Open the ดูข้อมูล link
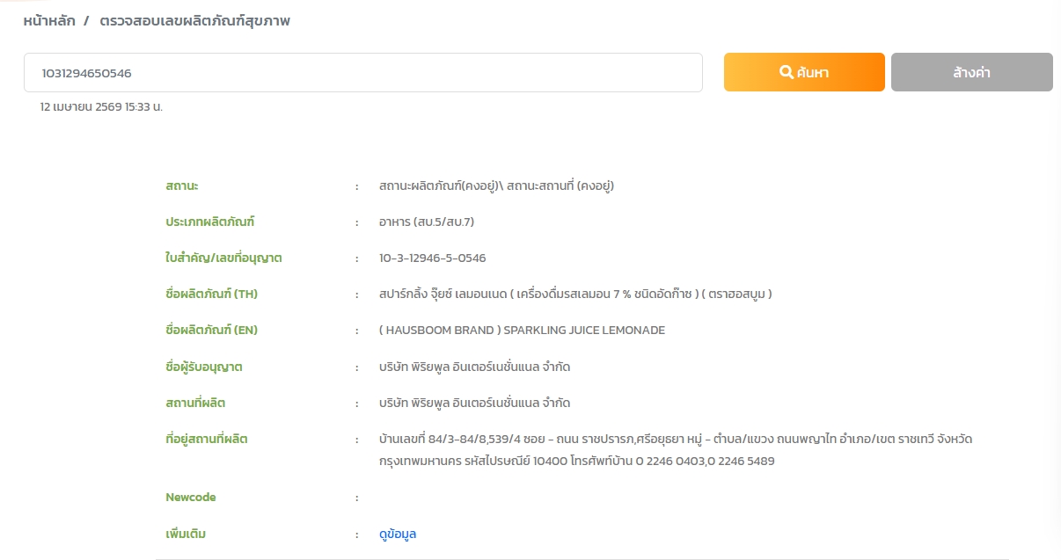The width and height of the screenshot is (1061, 560). point(398,534)
